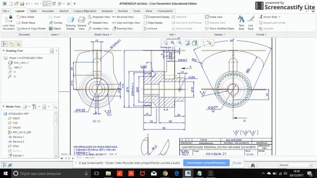Open Task View on the taskbar
This screenshot has width=317, height=178.
click(x=97, y=174)
